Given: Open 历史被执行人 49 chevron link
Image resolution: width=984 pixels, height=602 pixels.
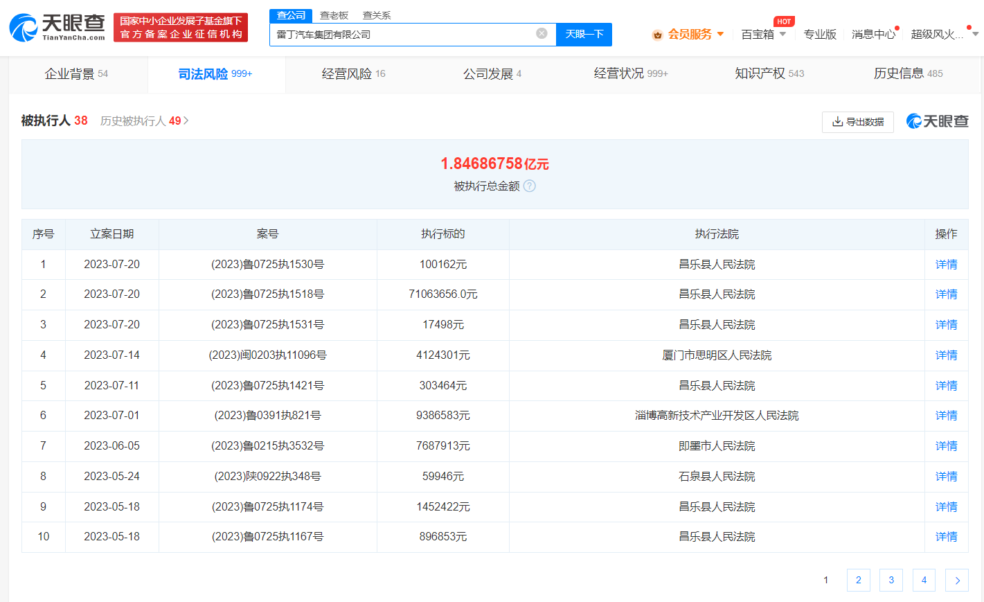Looking at the screenshot, I should (144, 121).
